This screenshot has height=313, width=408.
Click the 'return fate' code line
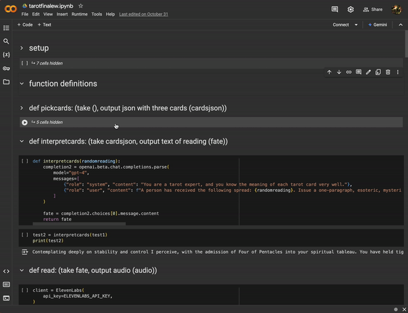(x=57, y=219)
